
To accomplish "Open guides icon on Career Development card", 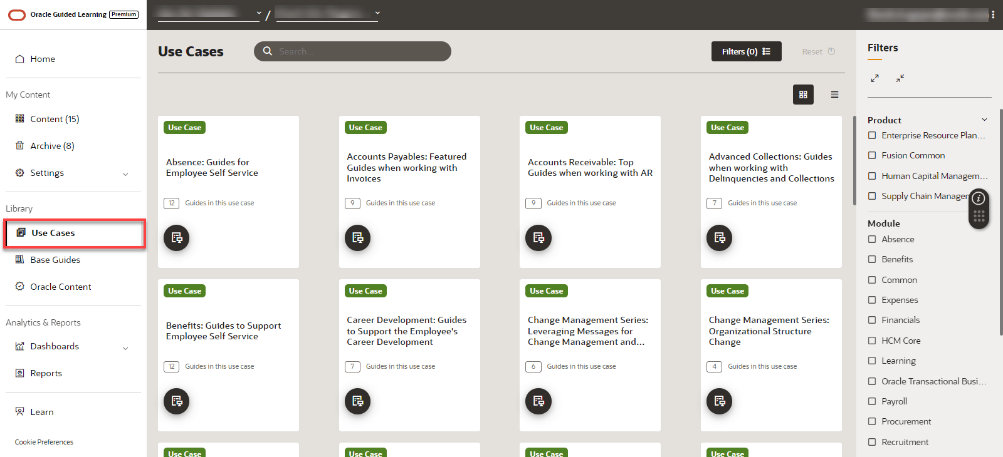I will pyautogui.click(x=358, y=401).
